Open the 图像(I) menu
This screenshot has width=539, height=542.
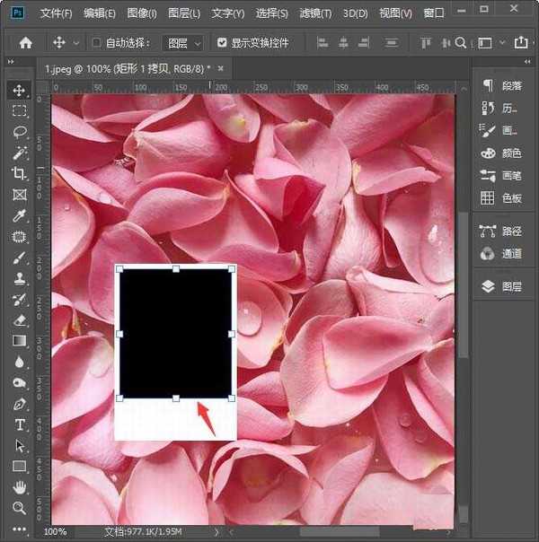click(x=142, y=13)
